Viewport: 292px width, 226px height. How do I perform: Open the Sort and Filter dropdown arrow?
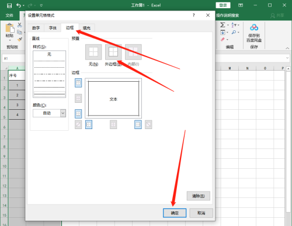click(x=238, y=25)
